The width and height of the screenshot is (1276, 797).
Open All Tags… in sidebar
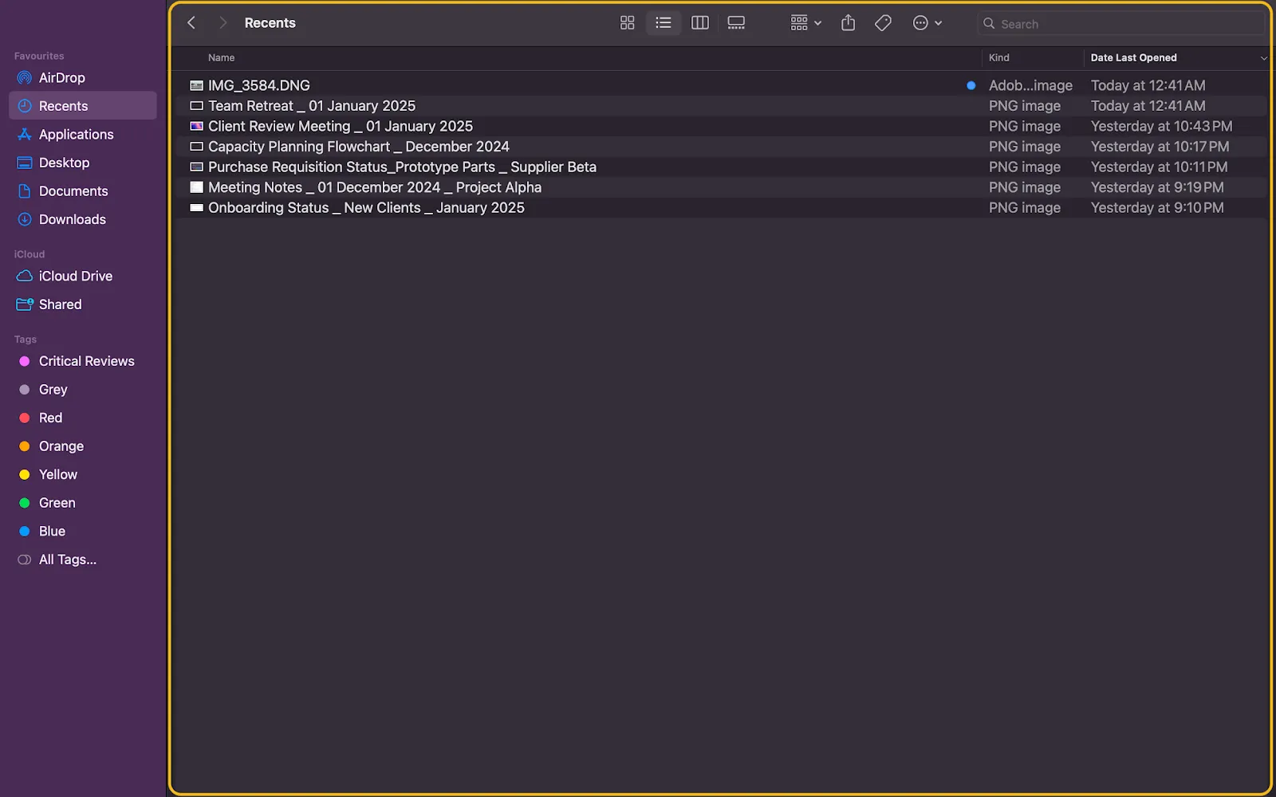83,559
